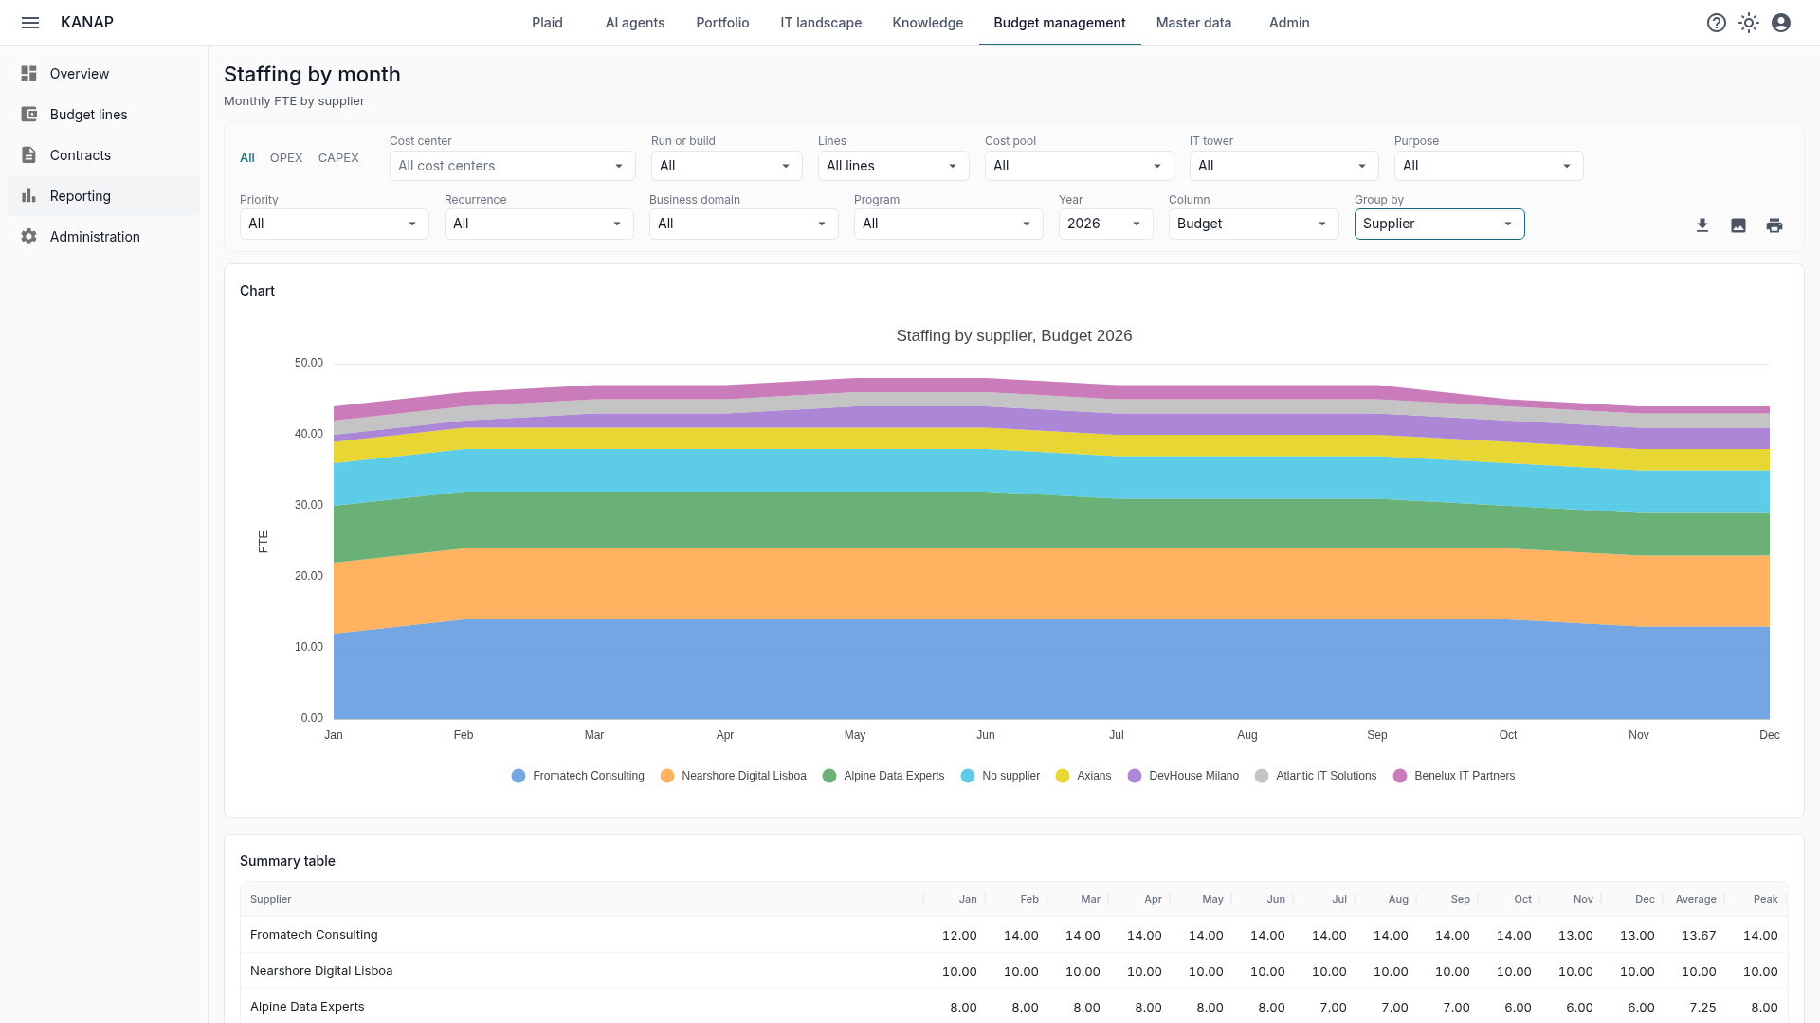1820x1023 pixels.
Task: Open the Run or build dropdown
Action: pos(727,166)
